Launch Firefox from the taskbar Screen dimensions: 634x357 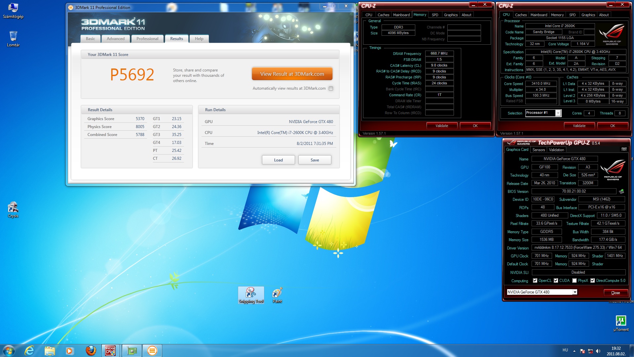coord(91,350)
